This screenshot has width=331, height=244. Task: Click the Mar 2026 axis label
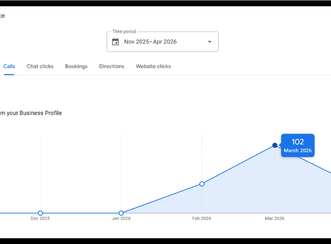[275, 219]
